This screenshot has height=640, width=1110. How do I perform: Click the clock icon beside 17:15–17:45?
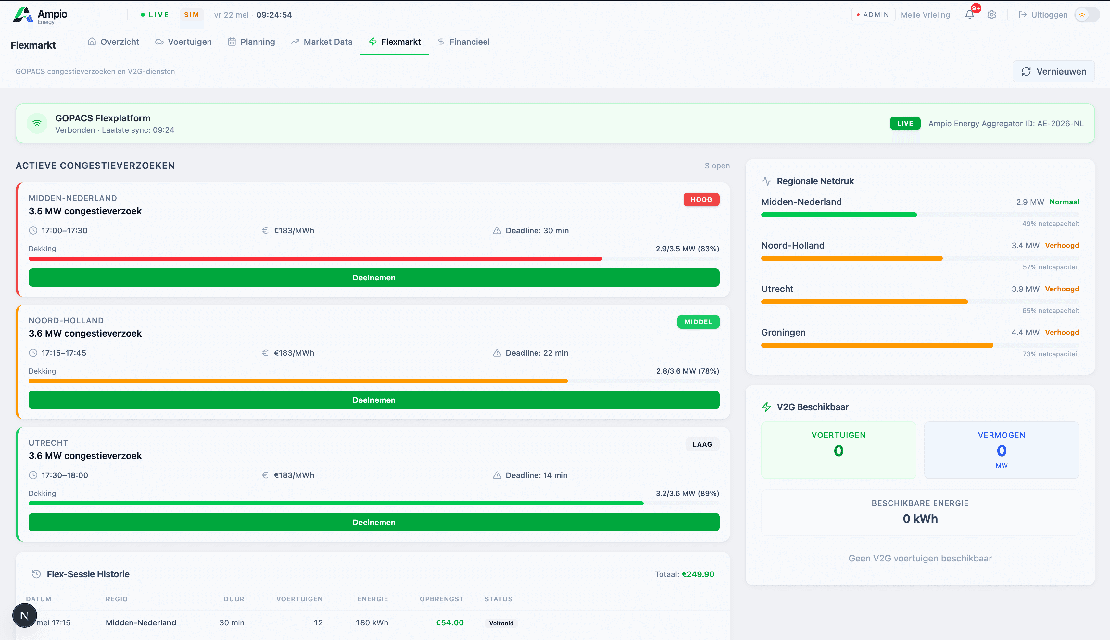[33, 352]
